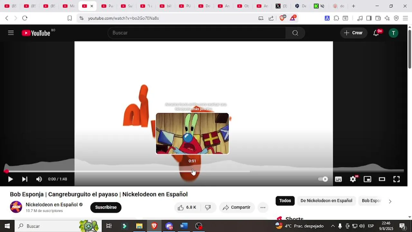Open File Explorer from taskbar

[x=139, y=226]
